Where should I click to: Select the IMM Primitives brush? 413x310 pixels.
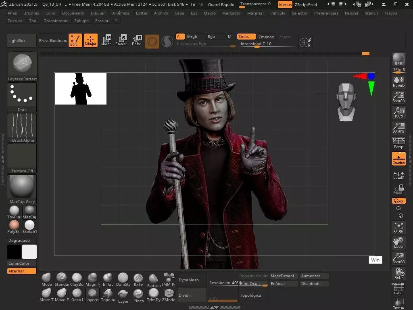click(x=169, y=279)
